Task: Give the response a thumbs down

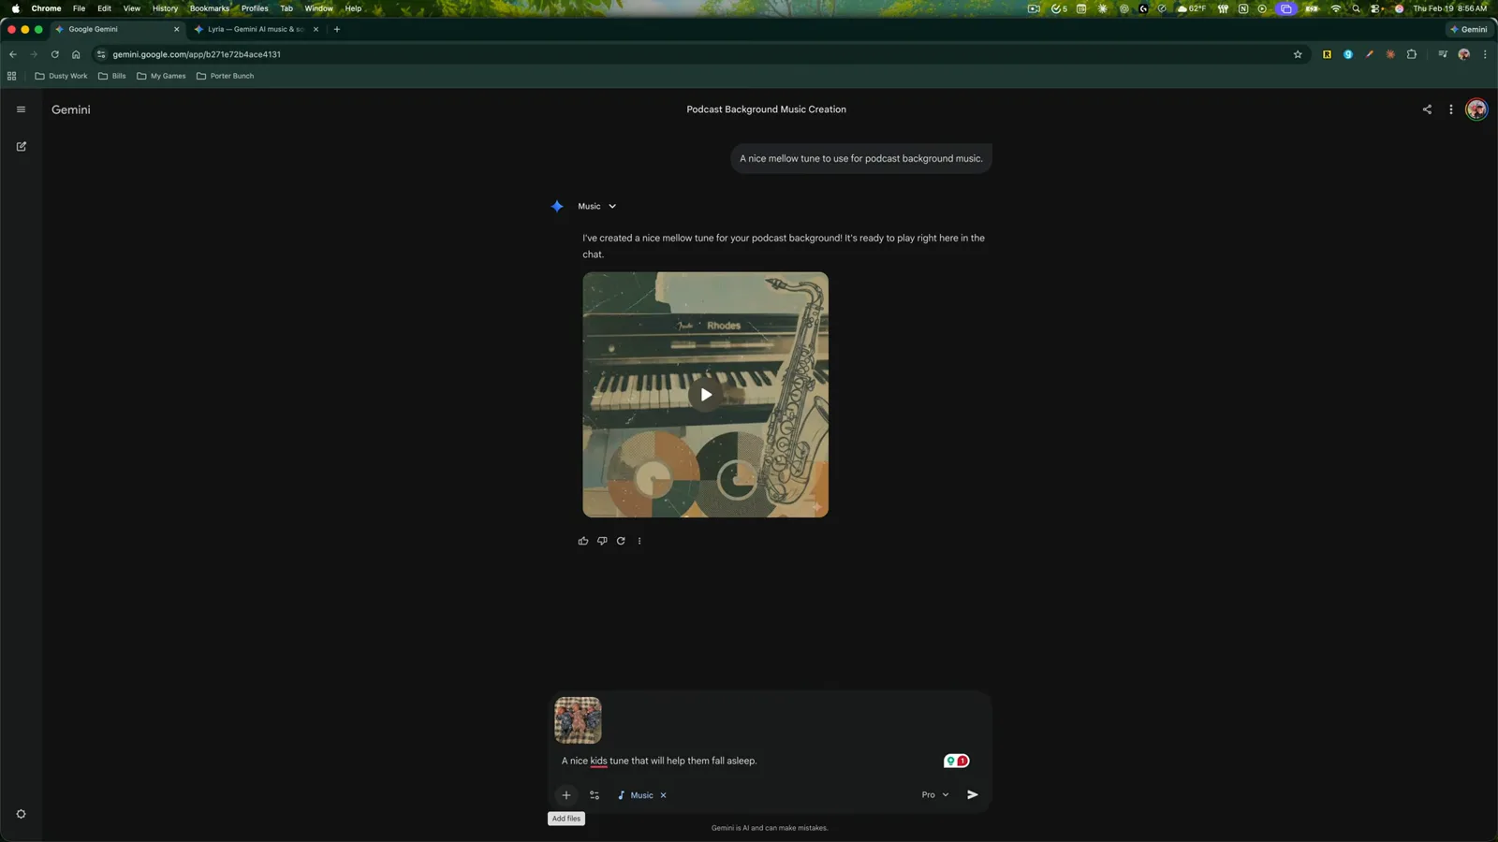Action: pyautogui.click(x=602, y=541)
